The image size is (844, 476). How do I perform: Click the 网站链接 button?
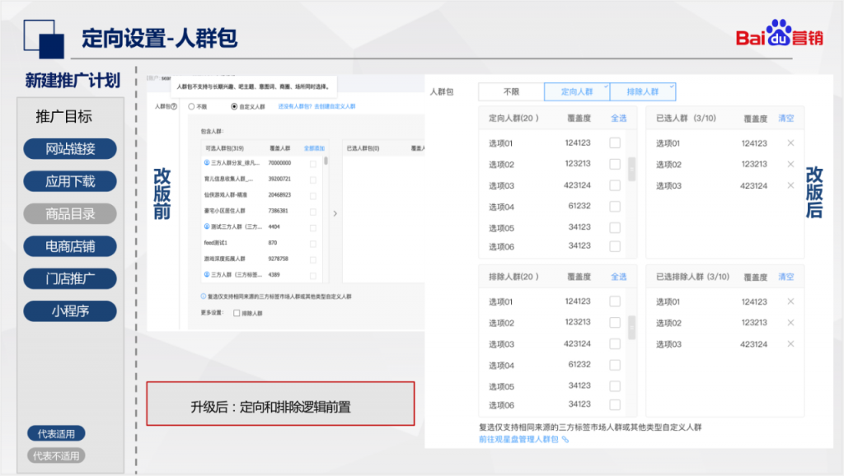(x=70, y=149)
